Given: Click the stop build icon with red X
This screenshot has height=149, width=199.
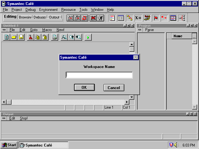Looking at the screenshot, I should 93,18.
